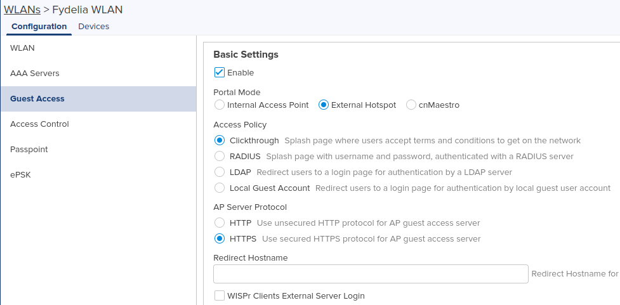Go back via WLANs breadcrumb link
The height and width of the screenshot is (305, 620).
22,10
